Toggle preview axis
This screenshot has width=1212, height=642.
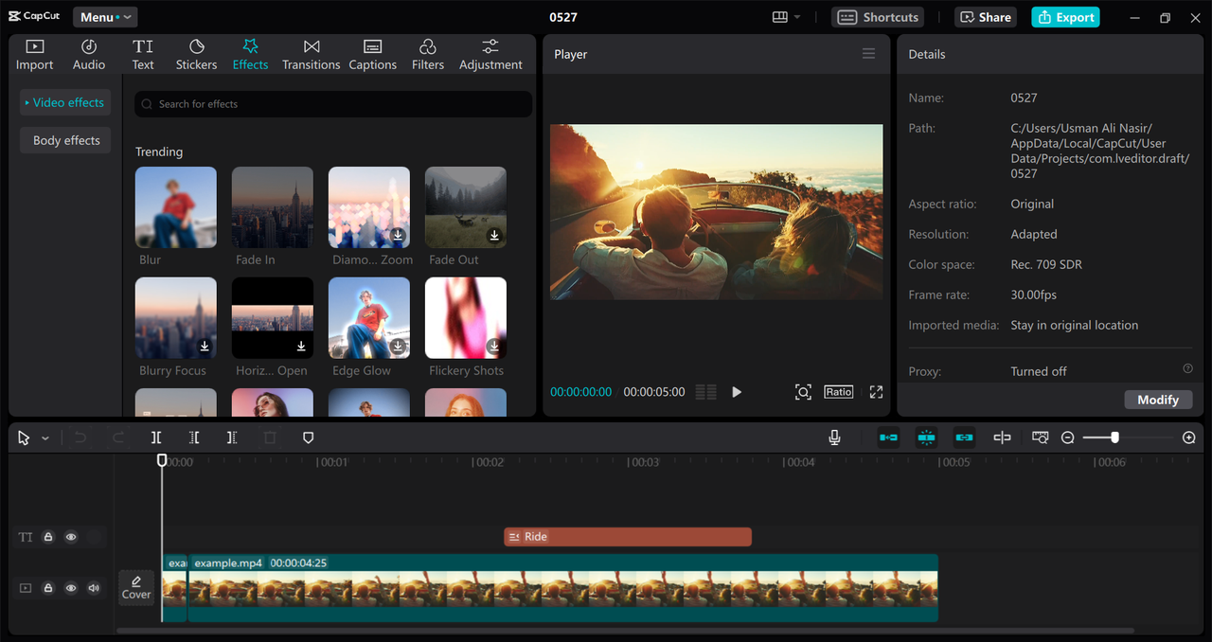[1002, 437]
